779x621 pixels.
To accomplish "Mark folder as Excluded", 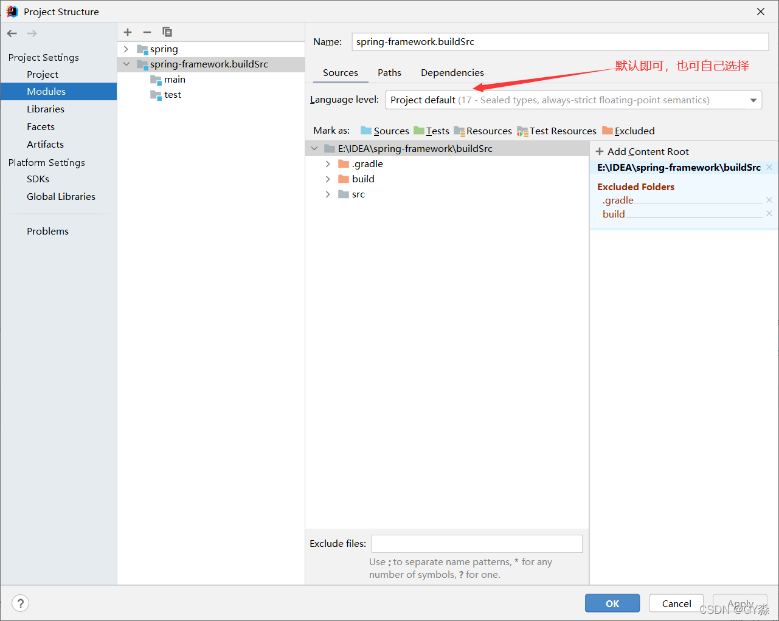I will click(x=628, y=131).
